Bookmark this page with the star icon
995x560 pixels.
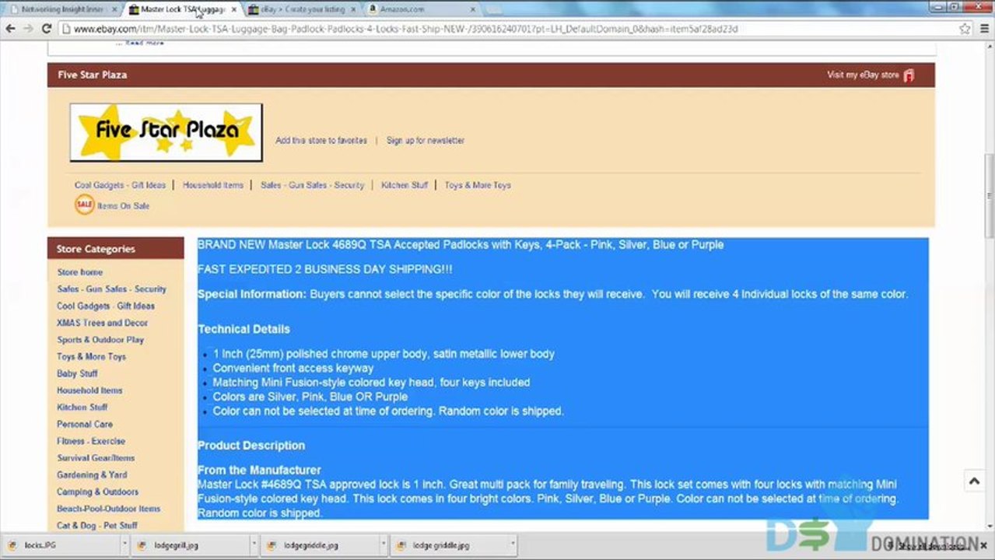click(965, 29)
